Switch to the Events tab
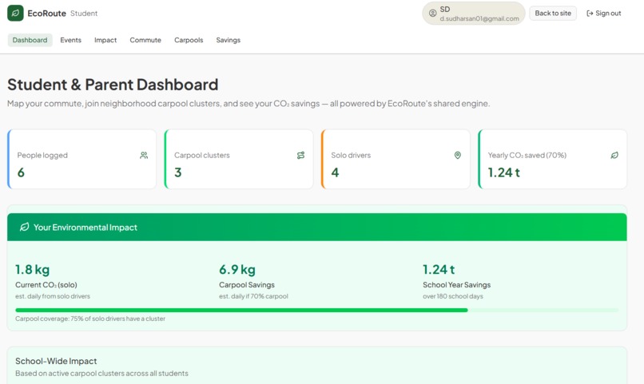This screenshot has width=644, height=384. pyautogui.click(x=70, y=40)
